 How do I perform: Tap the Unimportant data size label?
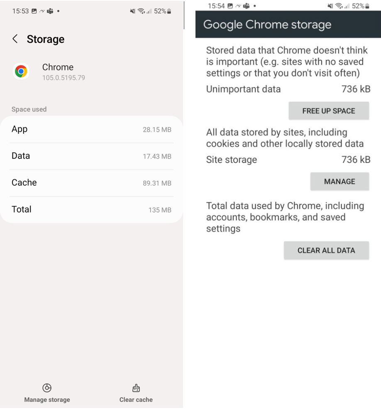356,89
